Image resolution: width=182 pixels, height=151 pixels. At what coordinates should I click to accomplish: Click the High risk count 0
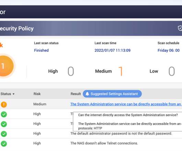(x=71, y=71)
